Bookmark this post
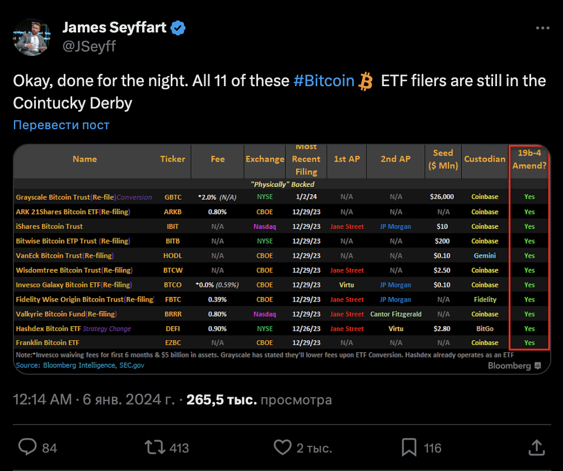563x471 pixels. click(409, 447)
